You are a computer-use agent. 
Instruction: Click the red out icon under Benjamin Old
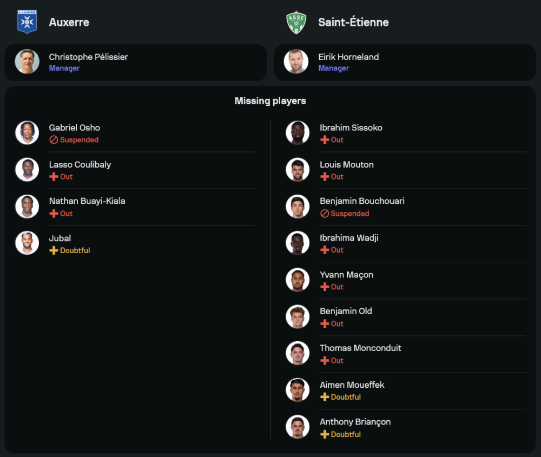tap(325, 324)
